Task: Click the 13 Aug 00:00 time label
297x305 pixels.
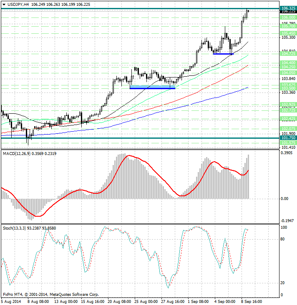Action: [66, 302]
